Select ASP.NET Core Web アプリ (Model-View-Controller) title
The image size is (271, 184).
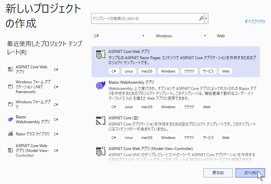(x=151, y=149)
